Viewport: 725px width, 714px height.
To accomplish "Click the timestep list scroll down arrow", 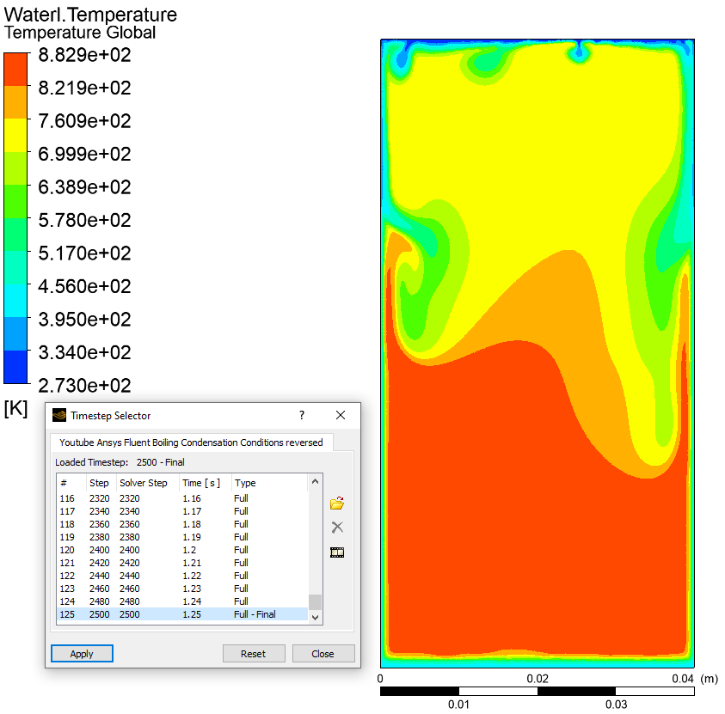I will 315,616.
